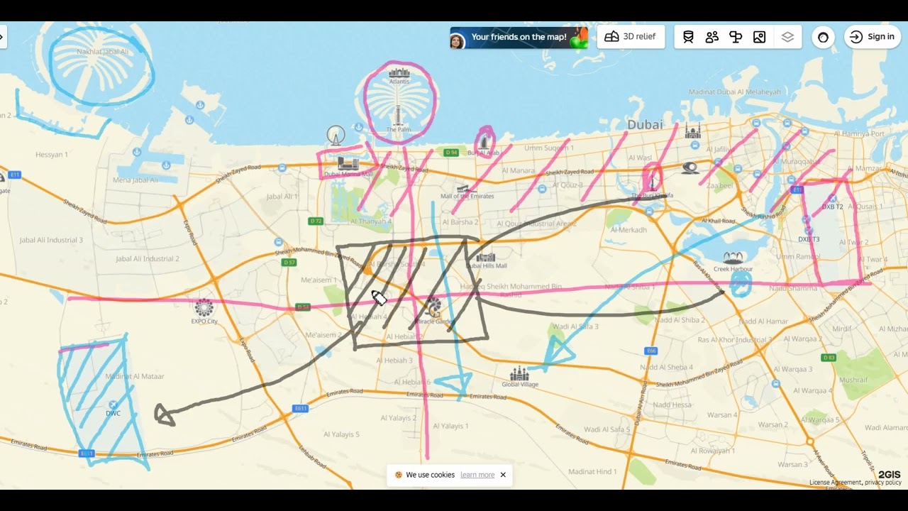Screen dimensions: 908x511
Task: Show the photos layer icon
Action: coord(760,37)
